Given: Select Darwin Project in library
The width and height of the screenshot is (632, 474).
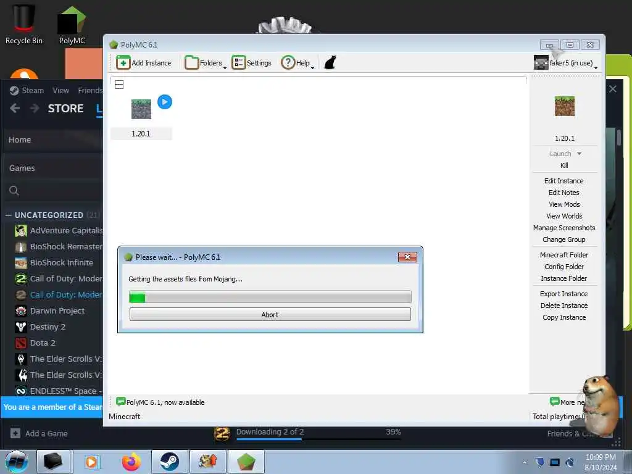Looking at the screenshot, I should pos(50,311).
